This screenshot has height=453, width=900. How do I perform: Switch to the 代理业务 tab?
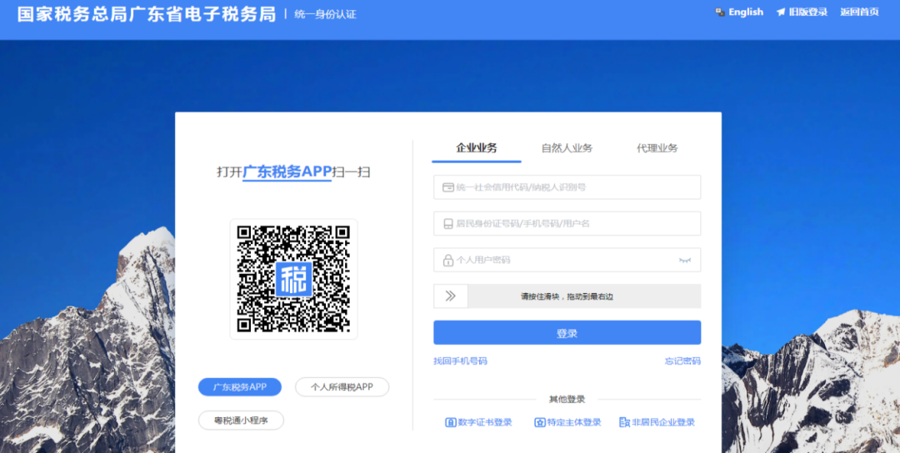(657, 148)
